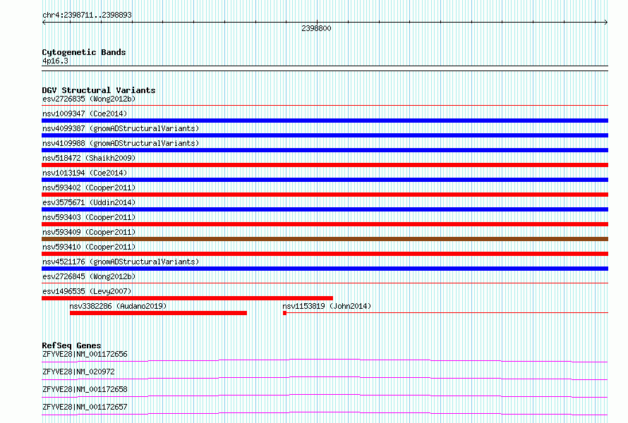This screenshot has height=423, width=628.
Task: Click the ZFYVE28|NM_020972 transcript label
Action: click(78, 372)
